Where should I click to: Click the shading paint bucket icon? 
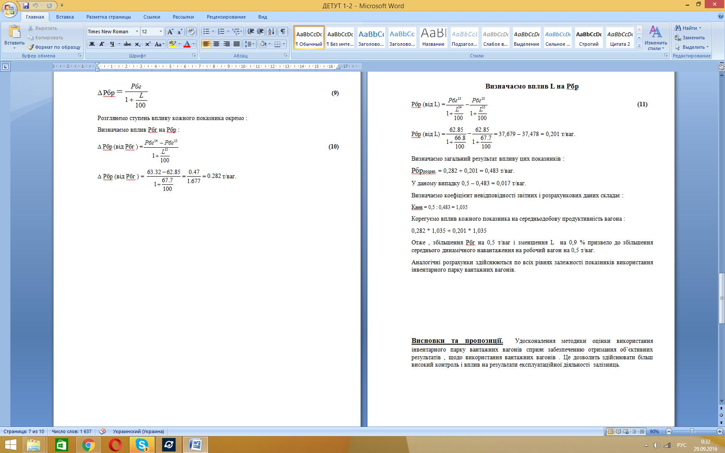[x=263, y=44]
